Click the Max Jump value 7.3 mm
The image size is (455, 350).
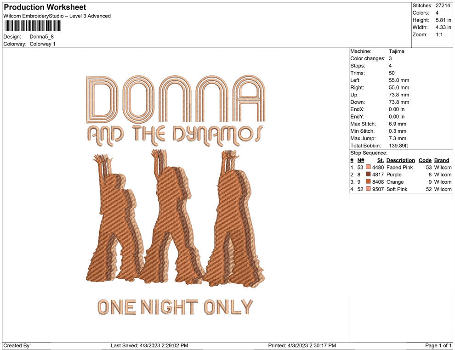(398, 138)
